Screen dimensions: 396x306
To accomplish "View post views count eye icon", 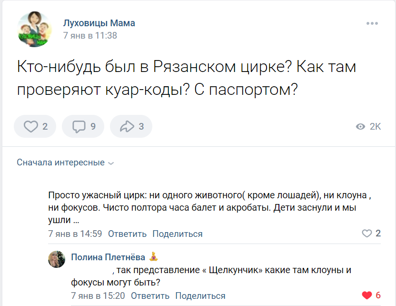I will [361, 126].
